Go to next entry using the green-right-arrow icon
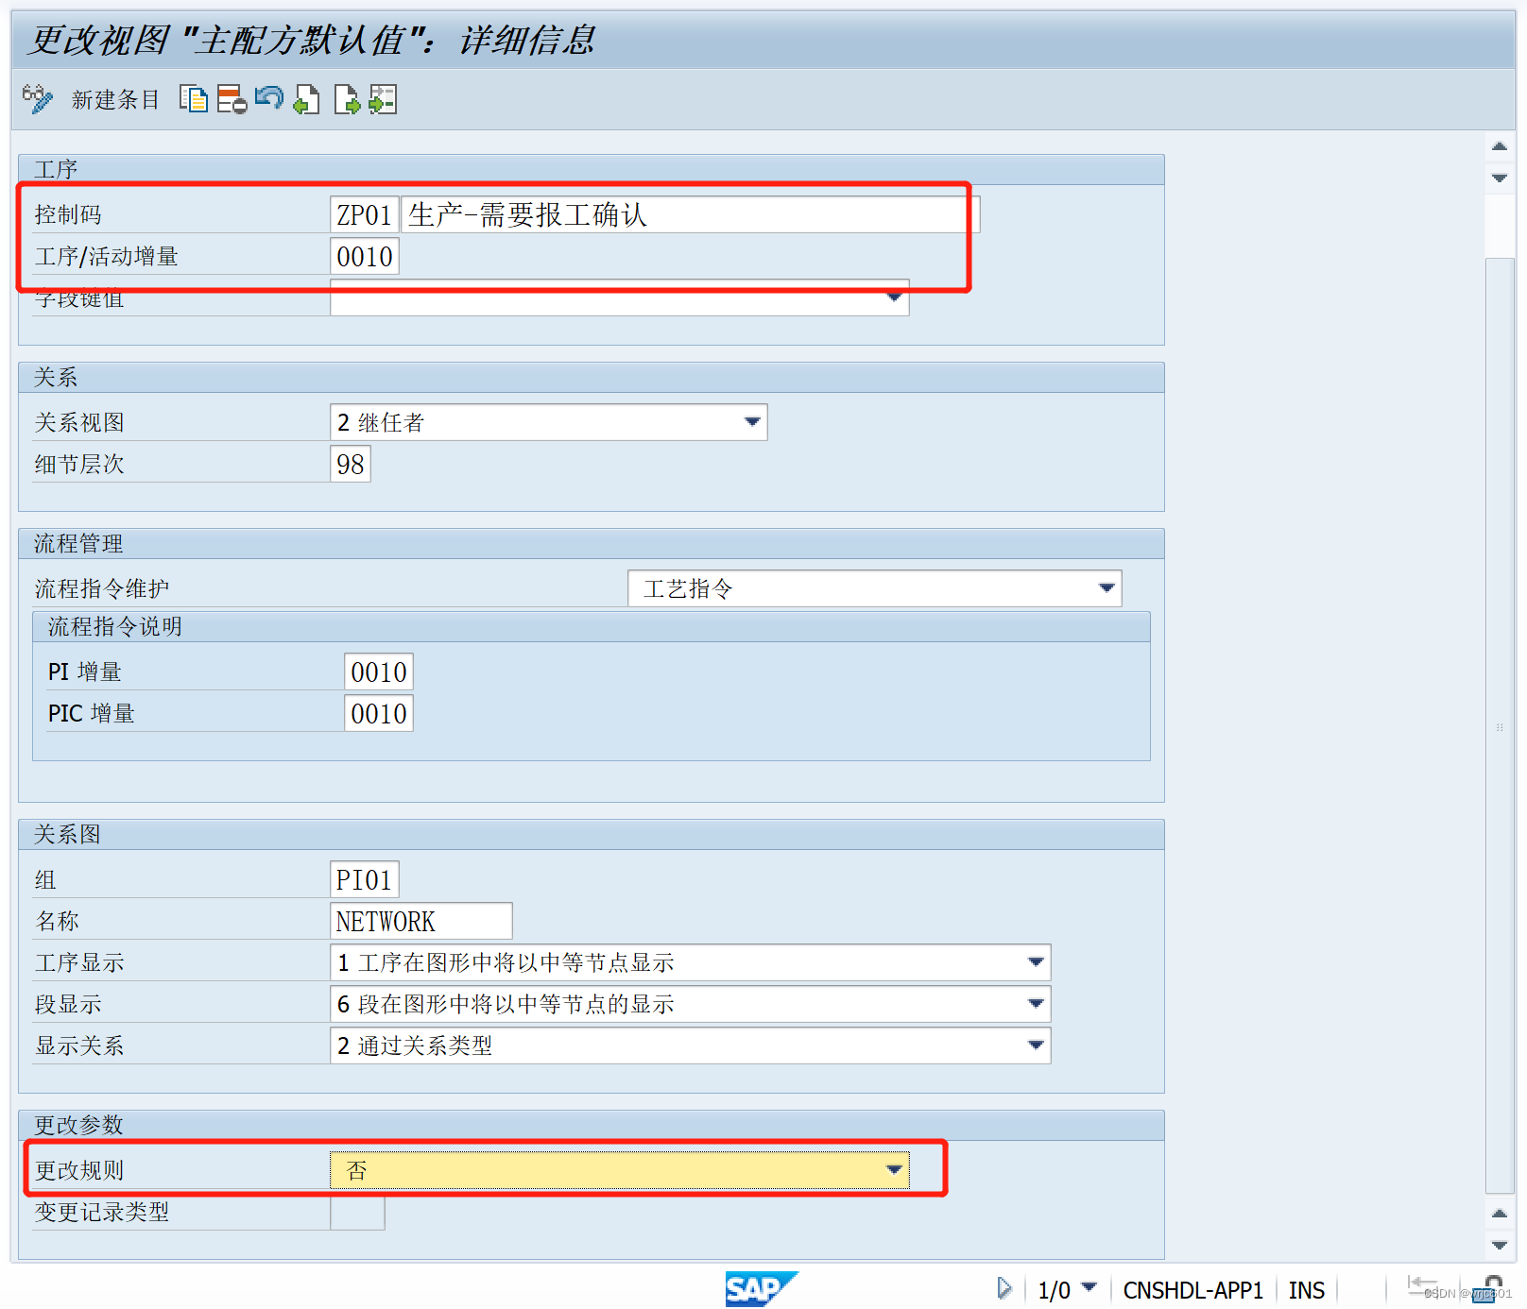The width and height of the screenshot is (1527, 1309). pyautogui.click(x=347, y=99)
